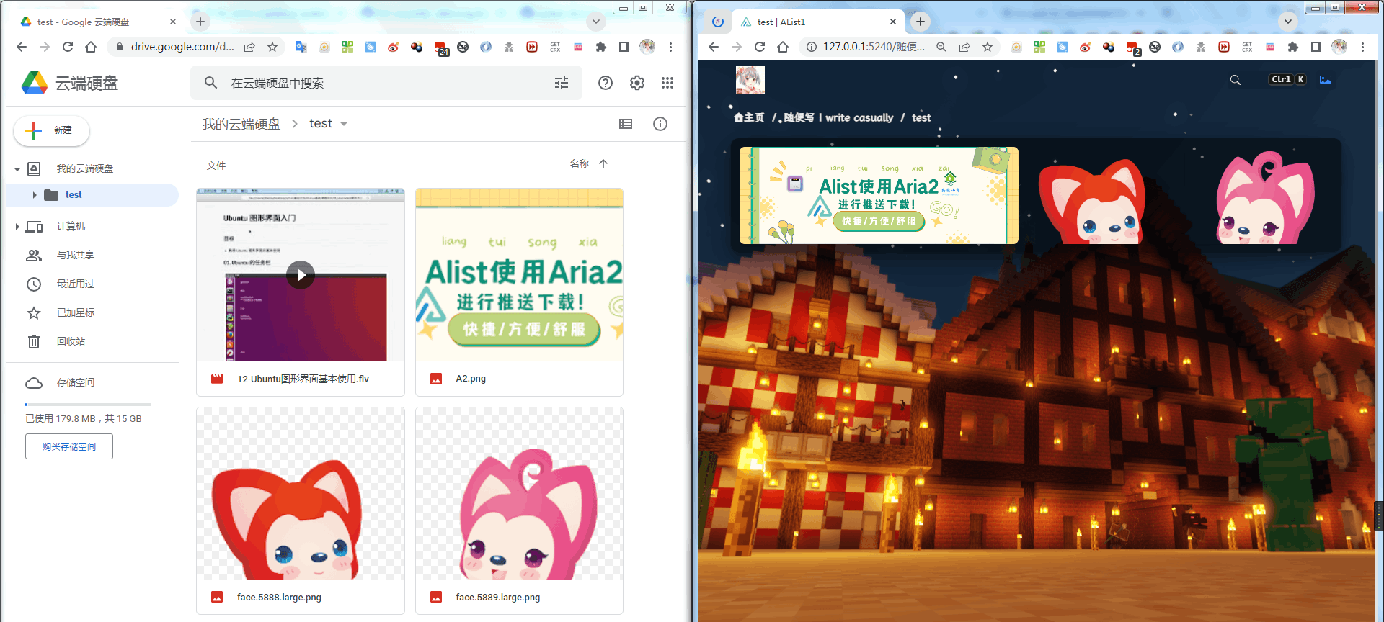The height and width of the screenshot is (622, 1384).
Task: Open Google Drive settings gear
Action: (636, 83)
